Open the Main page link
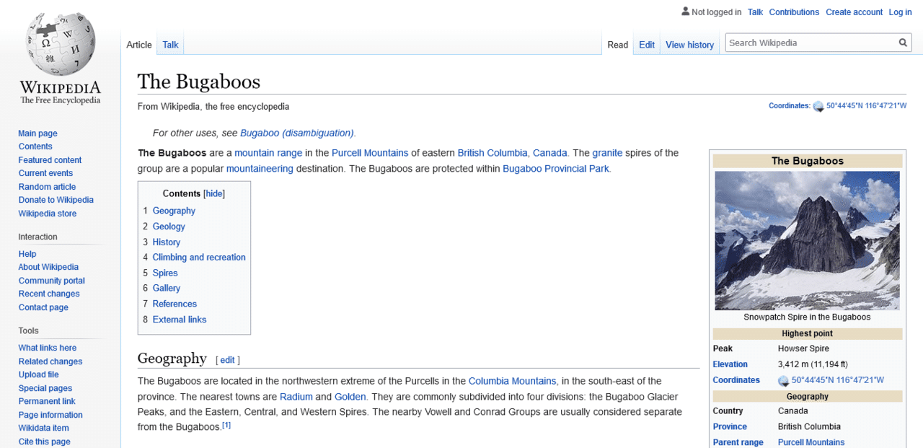This screenshot has height=448, width=923. click(37, 133)
